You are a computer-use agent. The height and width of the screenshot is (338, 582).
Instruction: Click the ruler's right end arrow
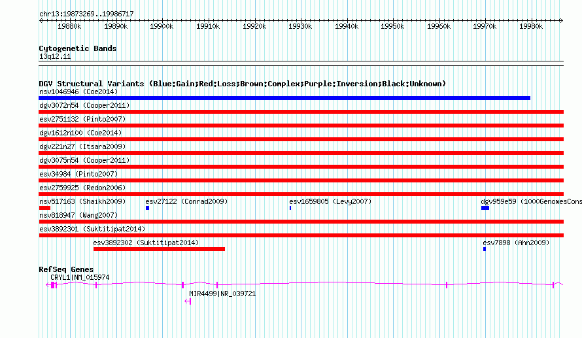[562, 21]
